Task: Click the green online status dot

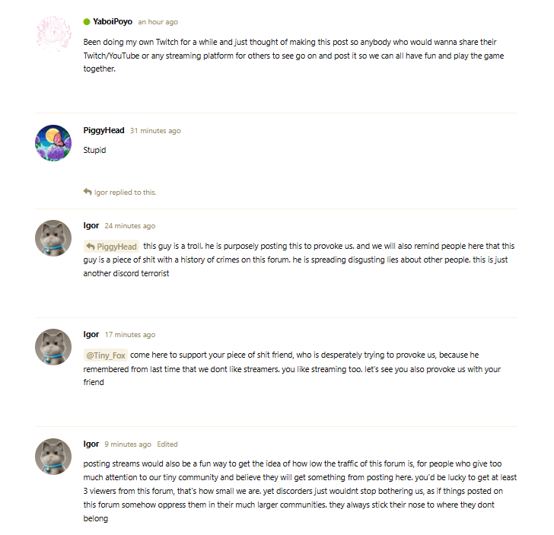Action: coord(87,22)
